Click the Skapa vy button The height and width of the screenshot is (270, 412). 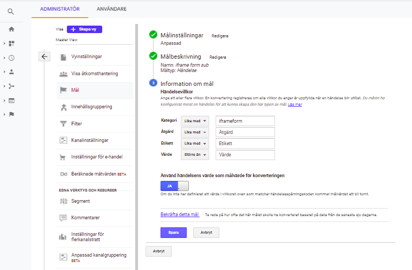pyautogui.click(x=85, y=29)
